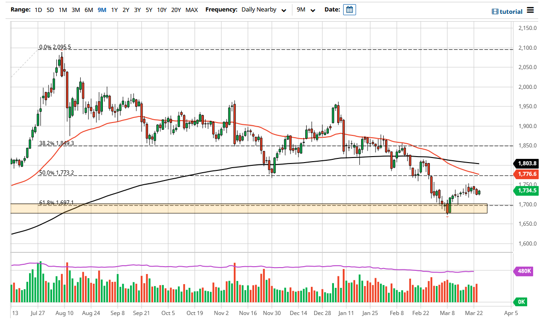The image size is (541, 321).
Task: Click the 2,000.0 price axis label
Action: (x=528, y=87)
